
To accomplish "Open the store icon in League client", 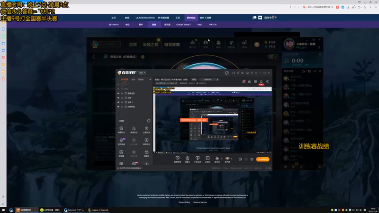I will [x=244, y=44].
